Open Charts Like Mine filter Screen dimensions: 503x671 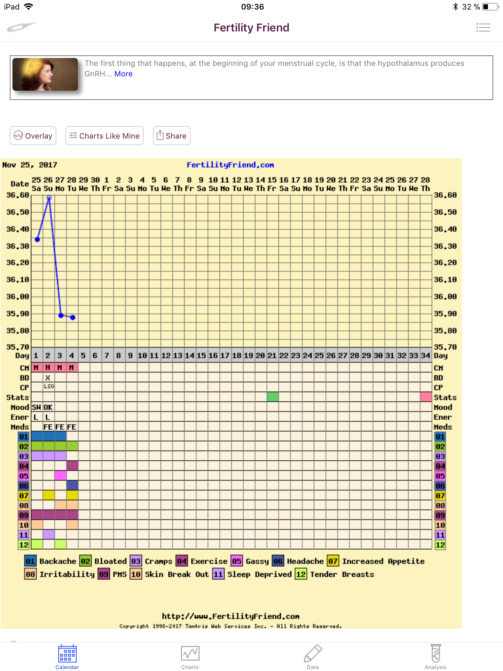pos(104,136)
